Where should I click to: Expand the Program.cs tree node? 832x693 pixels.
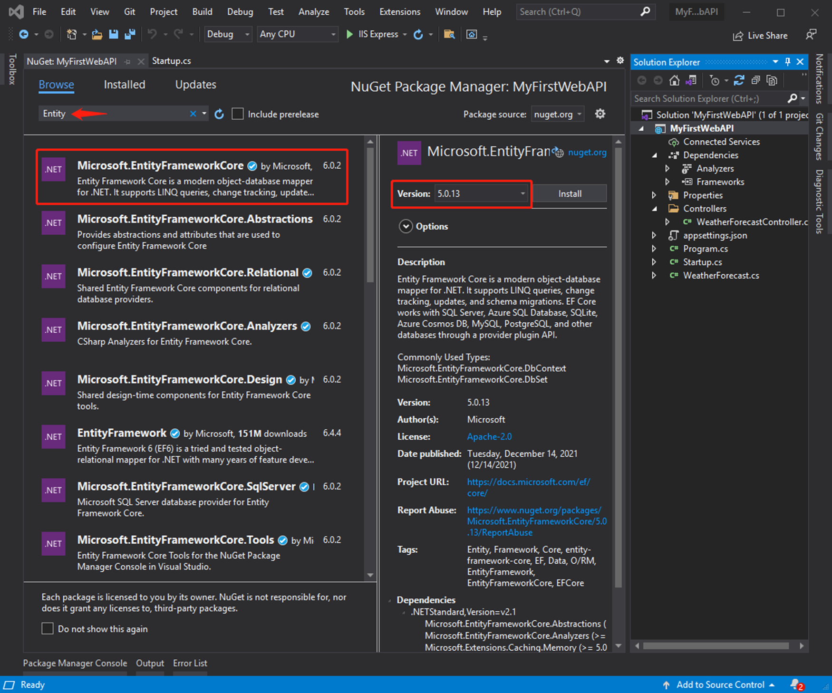(x=654, y=249)
